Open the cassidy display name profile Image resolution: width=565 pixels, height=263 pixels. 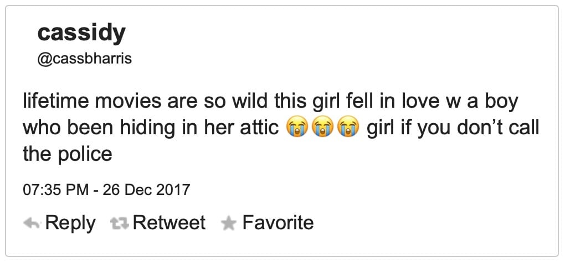(81, 34)
